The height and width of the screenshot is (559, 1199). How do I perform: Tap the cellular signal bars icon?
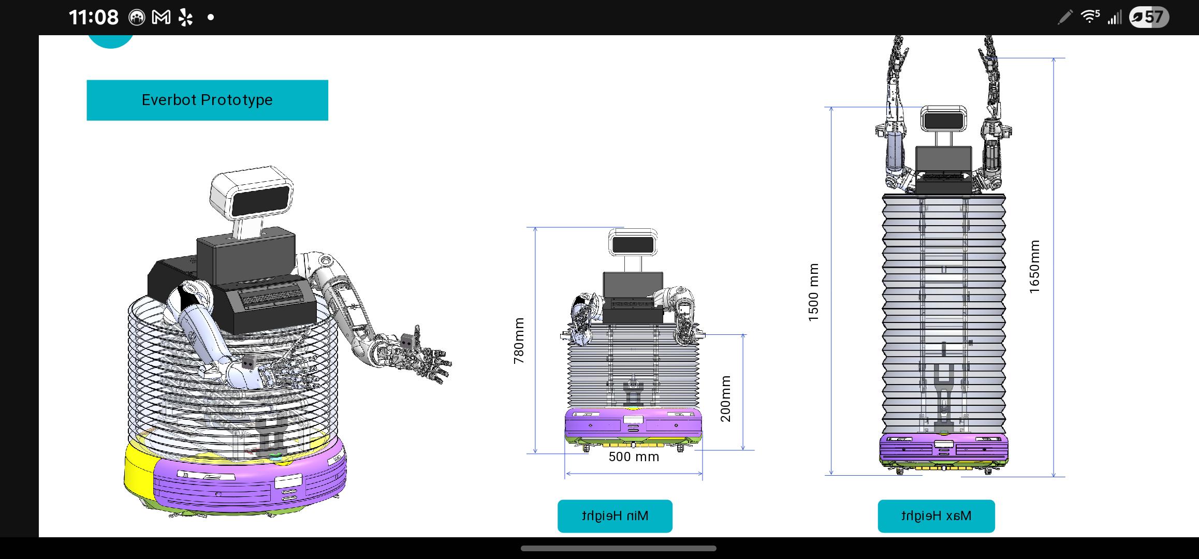pyautogui.click(x=1114, y=18)
